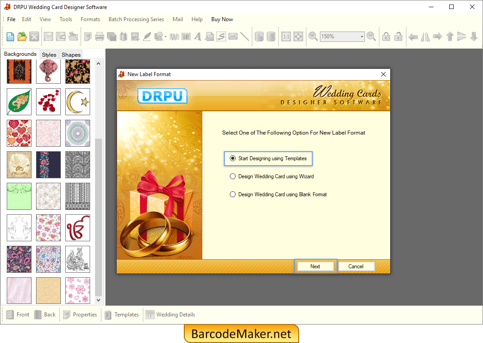Click the open padlock unlock icon
Screen dimensions: 483x343
point(398,36)
